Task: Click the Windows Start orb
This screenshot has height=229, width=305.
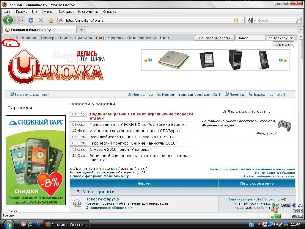Action: [8, 224]
